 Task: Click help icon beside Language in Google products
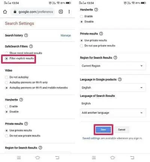(x=120, y=79)
